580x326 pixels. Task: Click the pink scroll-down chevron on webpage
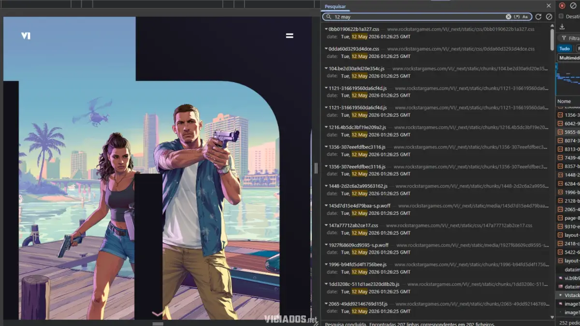pyautogui.click(x=158, y=314)
